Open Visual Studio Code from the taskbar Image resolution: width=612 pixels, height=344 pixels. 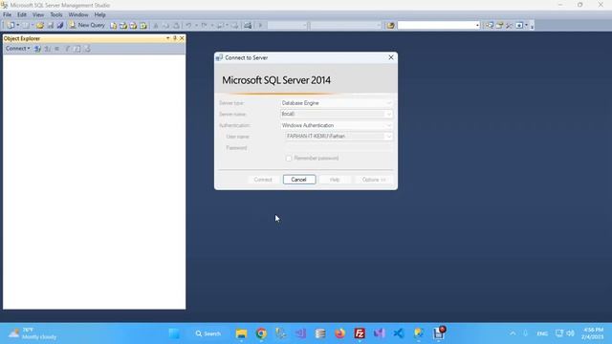[x=399, y=333]
